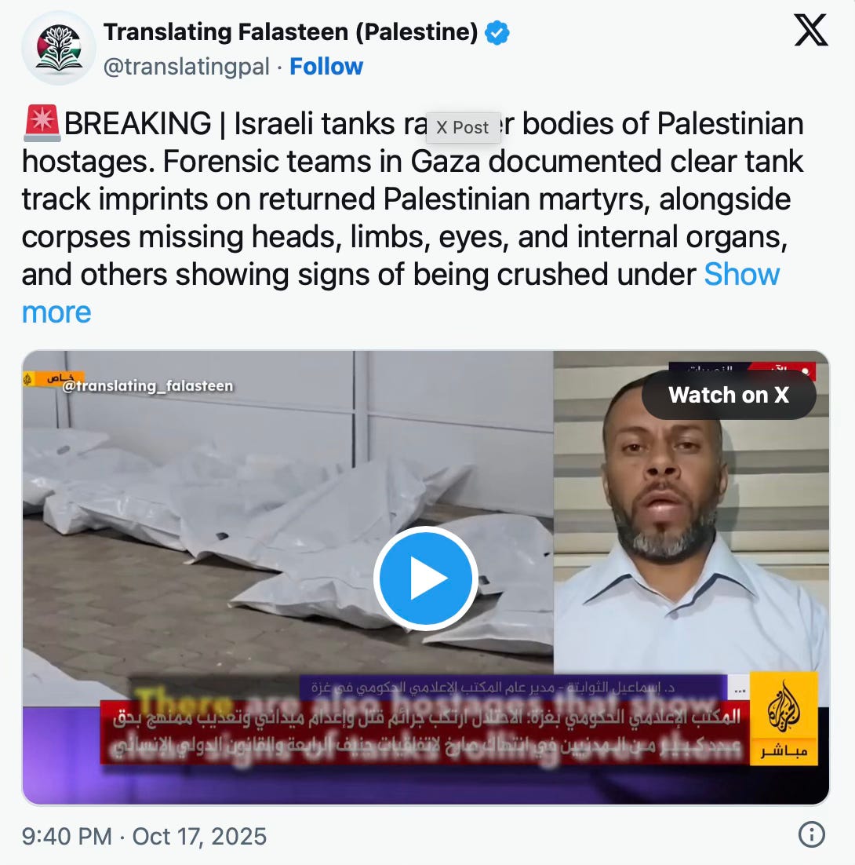Click the info icon beside the timestamp
The image size is (855, 865).
pyautogui.click(x=811, y=834)
